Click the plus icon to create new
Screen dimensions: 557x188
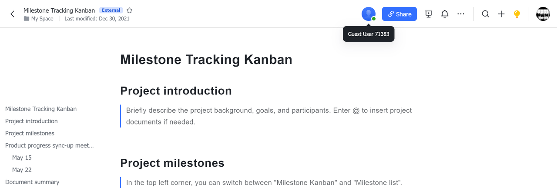click(x=501, y=14)
